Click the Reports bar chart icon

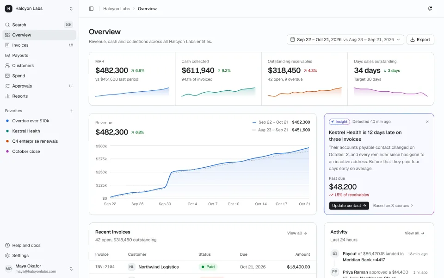click(7, 96)
